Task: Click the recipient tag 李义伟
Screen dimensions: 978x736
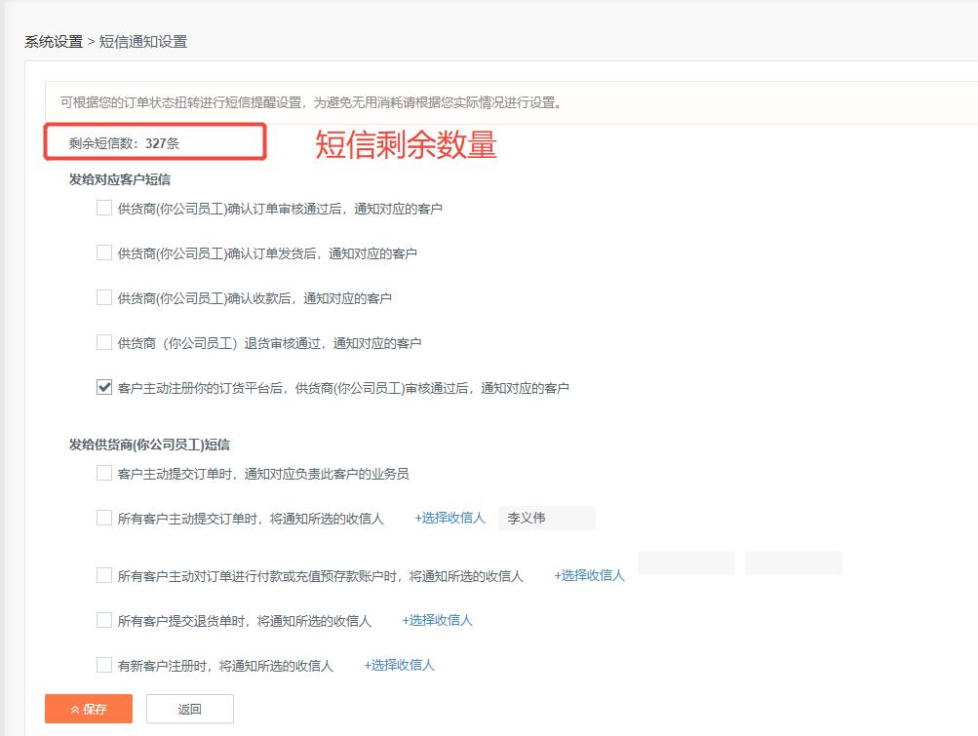Action: (546, 518)
